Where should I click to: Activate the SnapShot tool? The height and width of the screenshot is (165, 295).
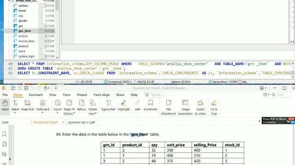point(27,105)
